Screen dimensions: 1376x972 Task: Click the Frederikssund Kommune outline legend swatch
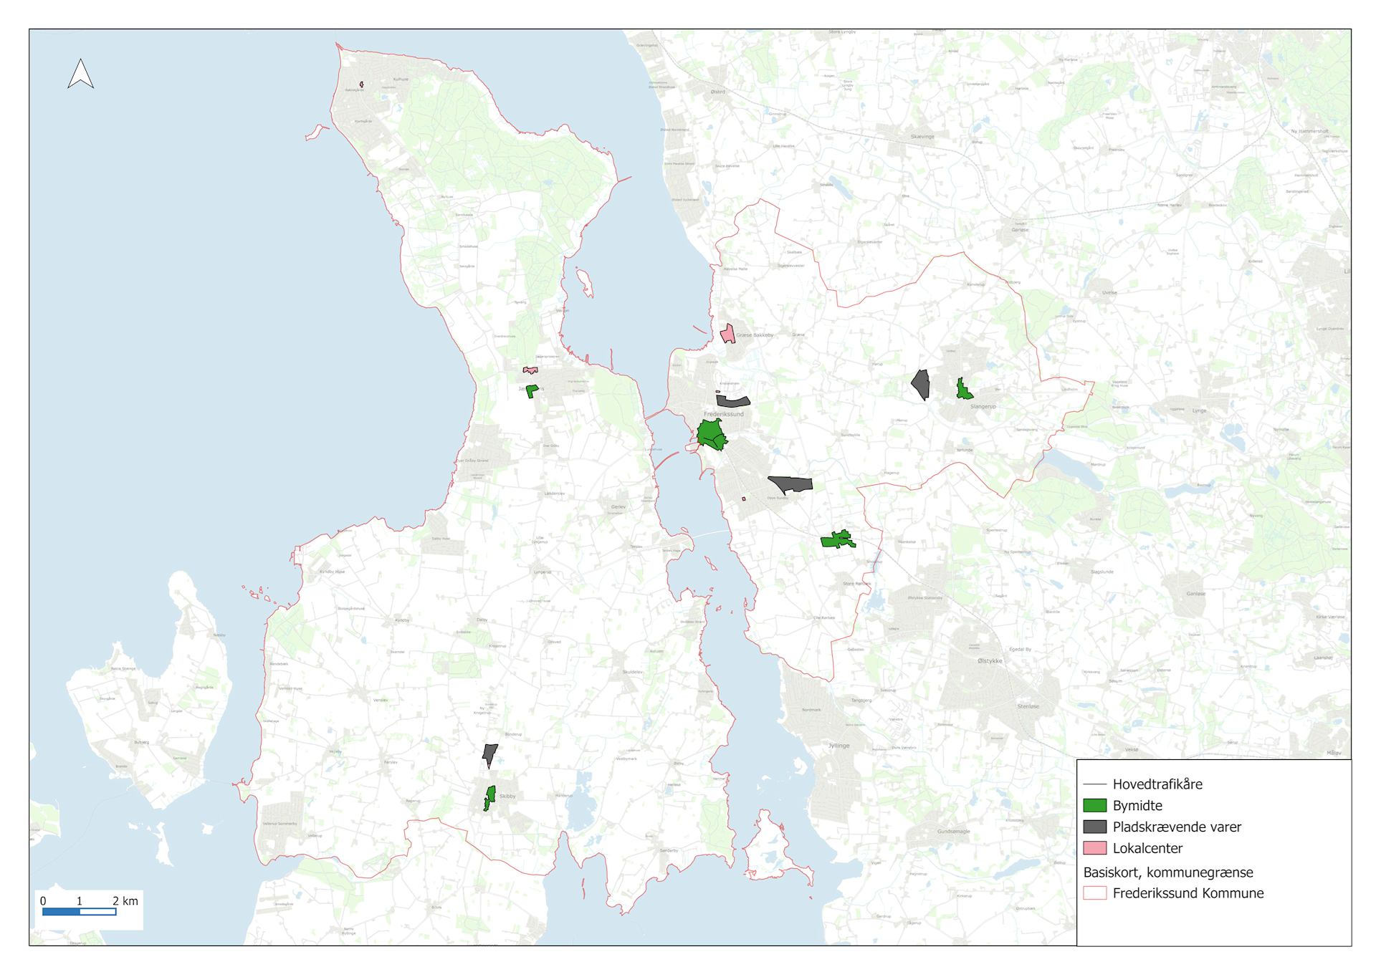coord(1094,893)
